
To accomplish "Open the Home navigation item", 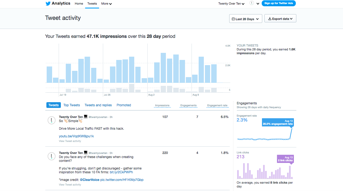I will click(79, 4).
